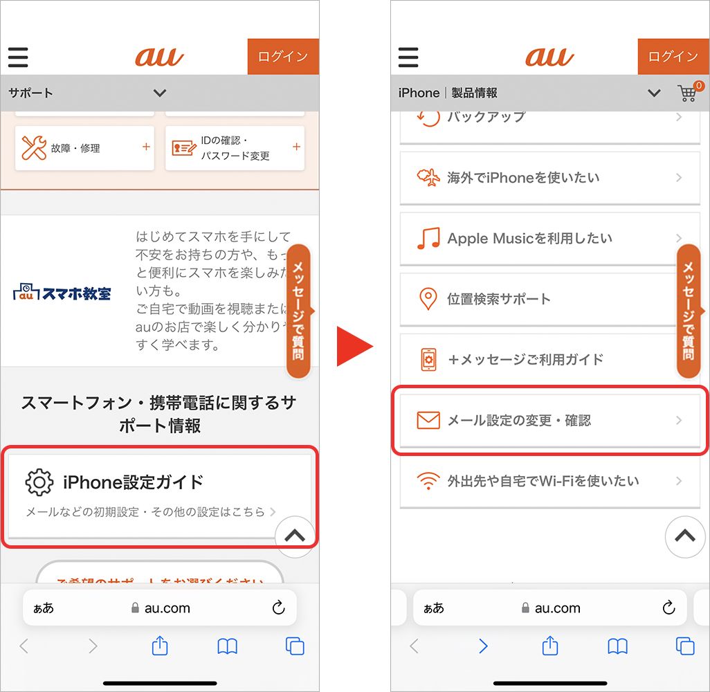This screenshot has height=692, width=710.
Task: Tap サポート label in left header bar
Action: coord(30,93)
